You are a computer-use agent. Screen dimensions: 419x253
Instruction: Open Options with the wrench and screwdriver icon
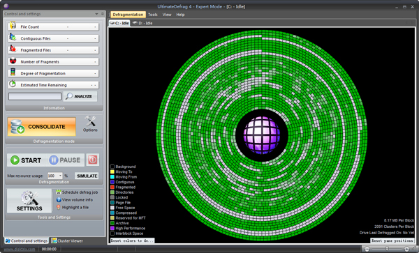[90, 122]
